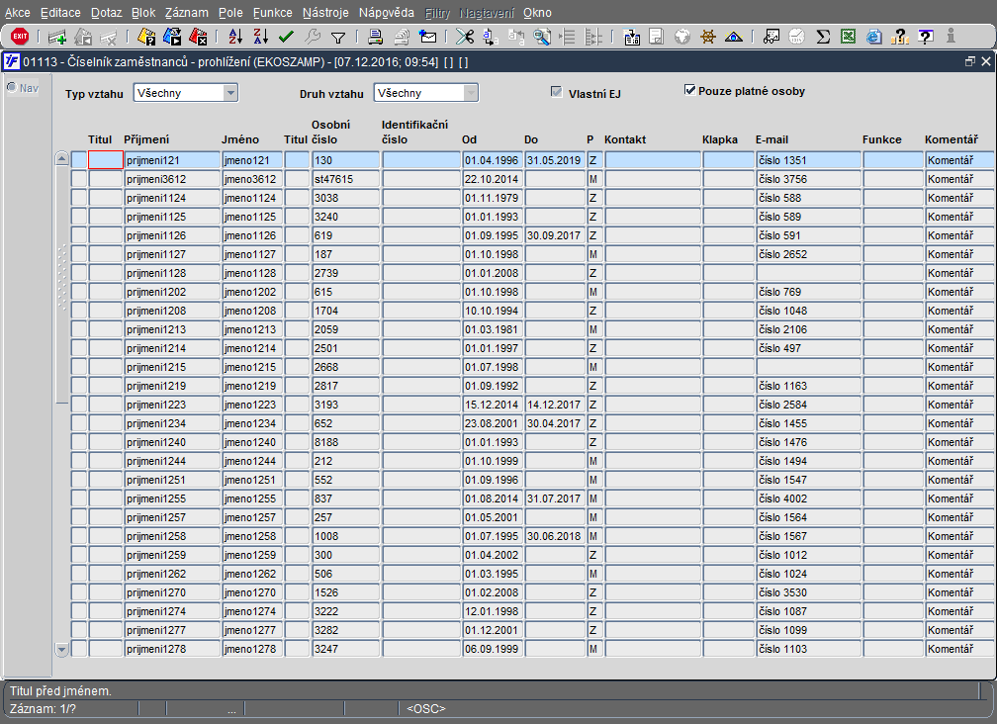Open the Funkce menu
Viewport: 997px width, 724px height.
(x=272, y=13)
